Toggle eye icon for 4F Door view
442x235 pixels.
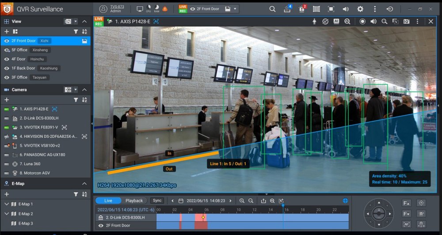tap(7, 59)
